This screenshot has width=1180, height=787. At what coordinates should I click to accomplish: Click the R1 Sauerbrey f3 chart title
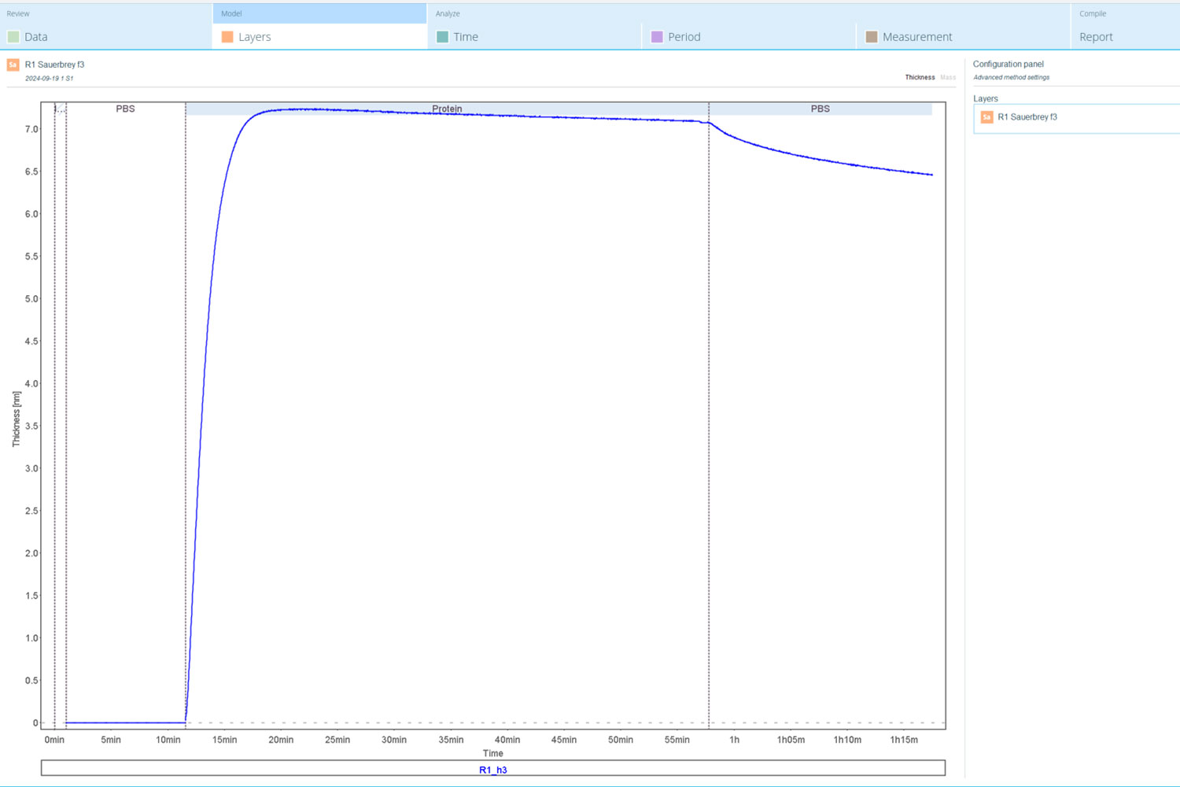click(x=54, y=65)
